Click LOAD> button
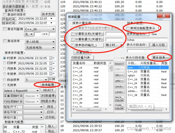 pyautogui.click(x=119, y=92)
